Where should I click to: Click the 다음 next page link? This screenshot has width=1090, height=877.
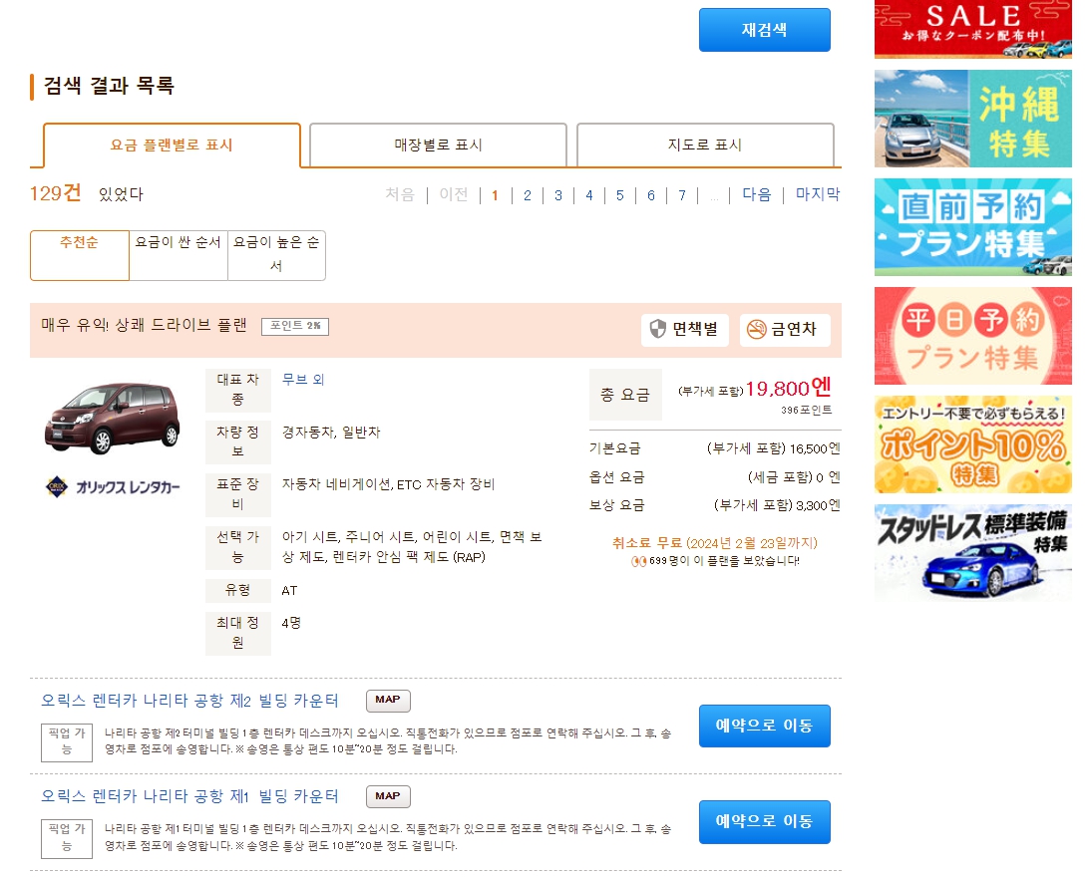click(x=756, y=194)
